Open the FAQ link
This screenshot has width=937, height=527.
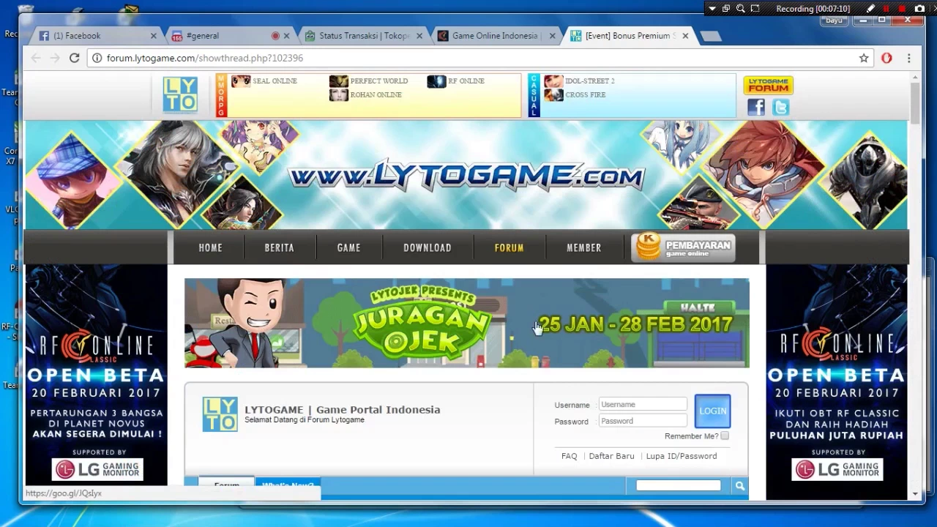point(569,456)
